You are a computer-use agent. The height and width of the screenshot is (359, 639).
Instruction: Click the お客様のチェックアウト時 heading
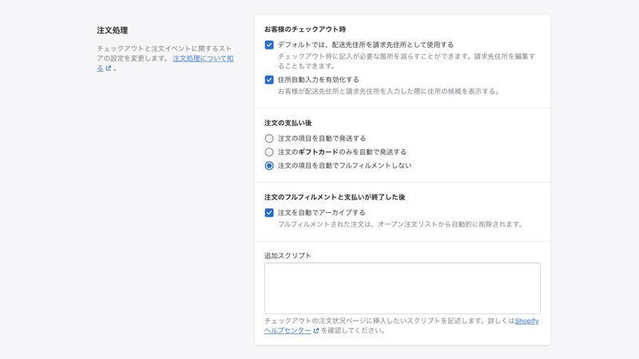(x=305, y=30)
